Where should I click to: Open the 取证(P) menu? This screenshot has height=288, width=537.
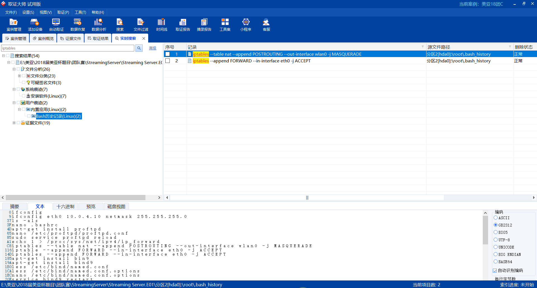[x=63, y=12]
